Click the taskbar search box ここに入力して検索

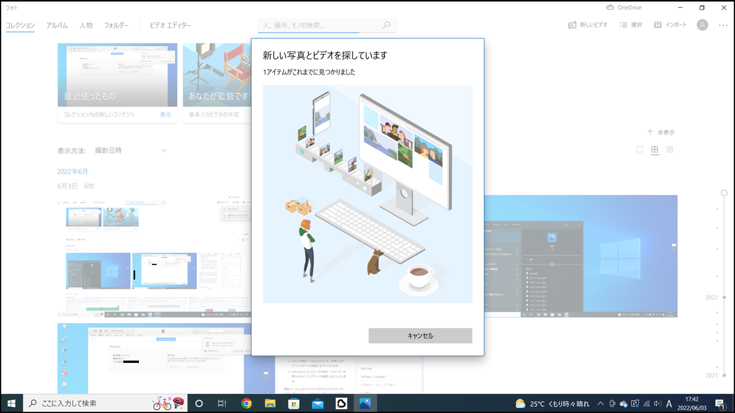pos(105,403)
